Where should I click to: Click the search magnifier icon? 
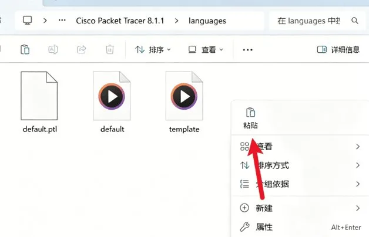click(x=355, y=21)
